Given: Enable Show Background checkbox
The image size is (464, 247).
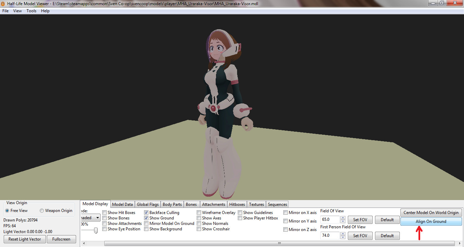Looking at the screenshot, I should tap(146, 229).
